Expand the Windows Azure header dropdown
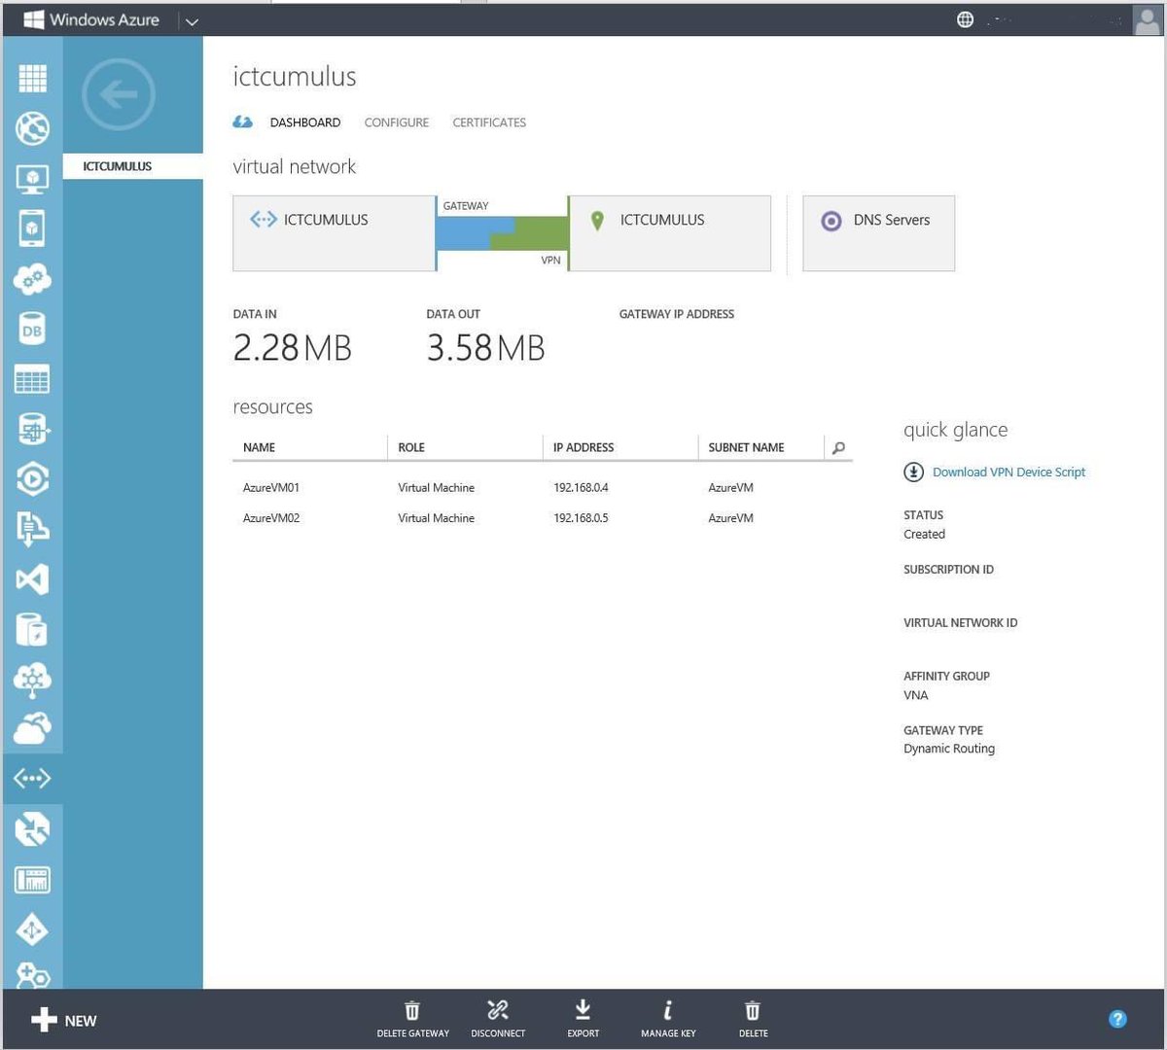The width and height of the screenshot is (1167, 1050). [192, 21]
